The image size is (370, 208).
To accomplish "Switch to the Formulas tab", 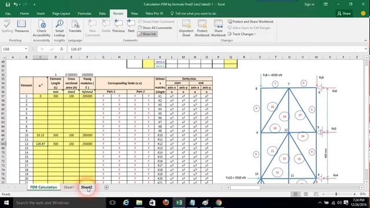I will (84, 13).
